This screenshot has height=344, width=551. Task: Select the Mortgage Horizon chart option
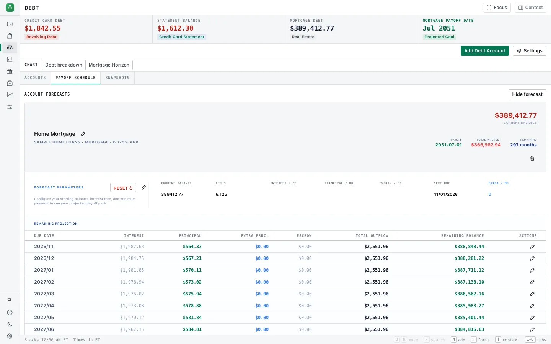109,65
